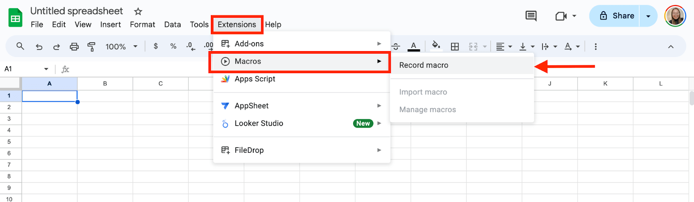Select the paint format tool

click(x=92, y=46)
